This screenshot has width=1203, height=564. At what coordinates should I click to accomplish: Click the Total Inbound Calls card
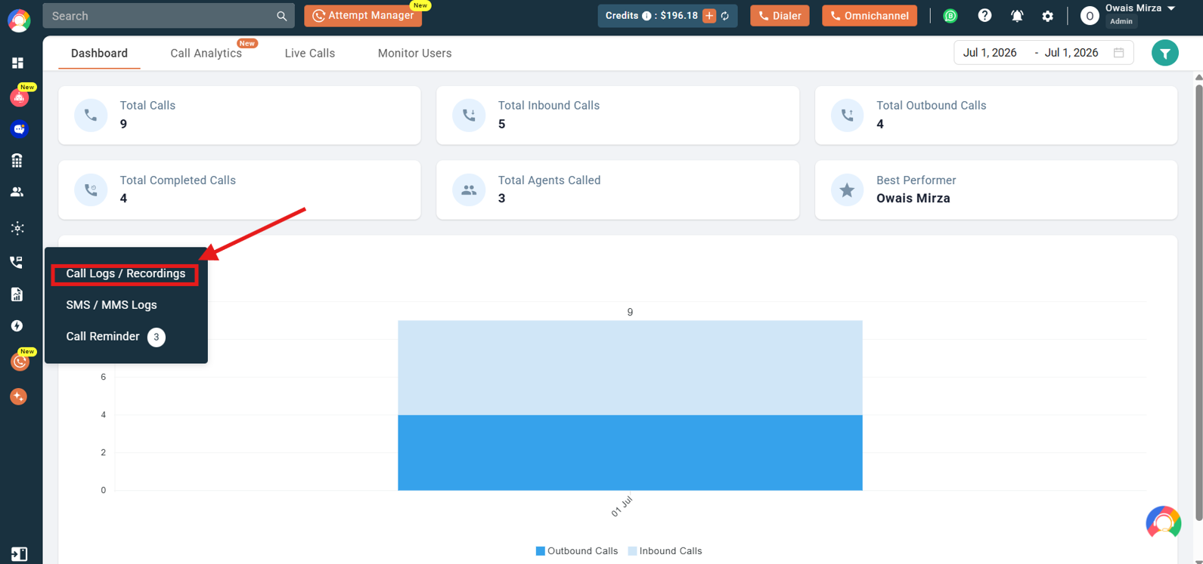(618, 115)
